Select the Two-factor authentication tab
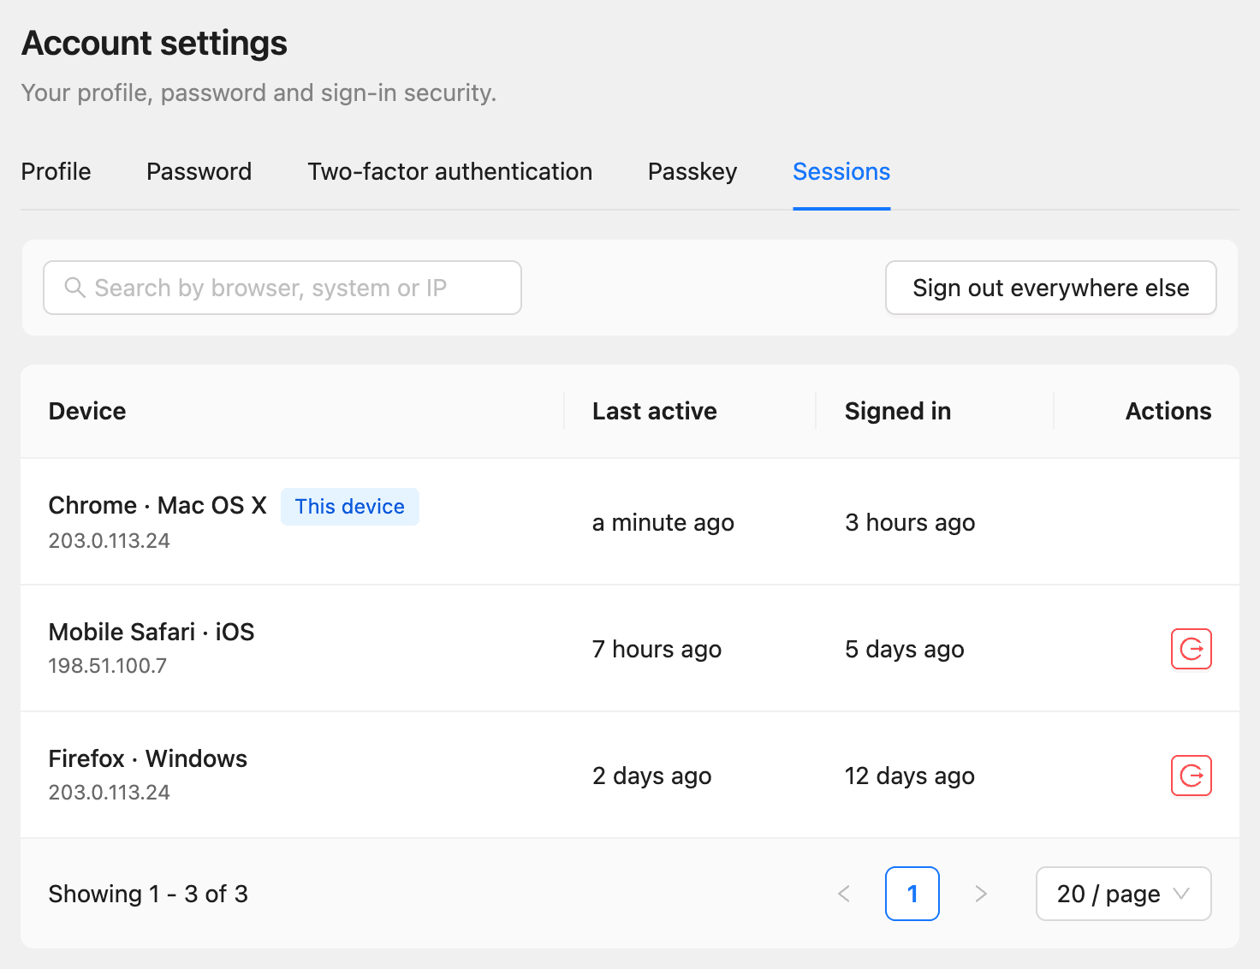 pos(449,172)
